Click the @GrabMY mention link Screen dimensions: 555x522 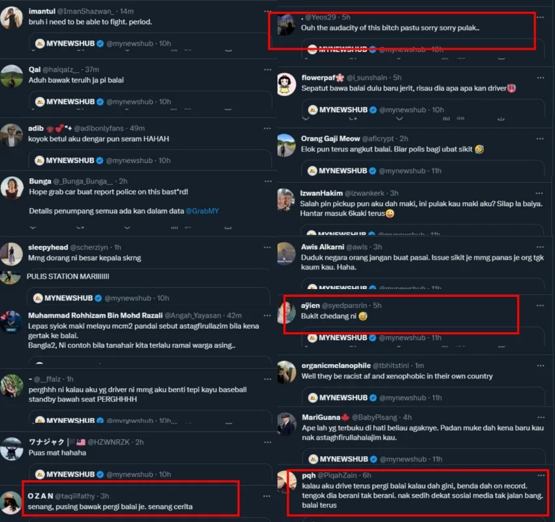(202, 211)
